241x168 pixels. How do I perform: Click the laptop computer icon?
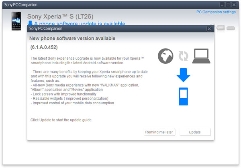pyautogui.click(x=201, y=56)
